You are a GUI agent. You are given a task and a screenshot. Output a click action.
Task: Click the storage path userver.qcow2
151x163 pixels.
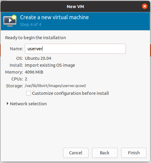[55, 86]
